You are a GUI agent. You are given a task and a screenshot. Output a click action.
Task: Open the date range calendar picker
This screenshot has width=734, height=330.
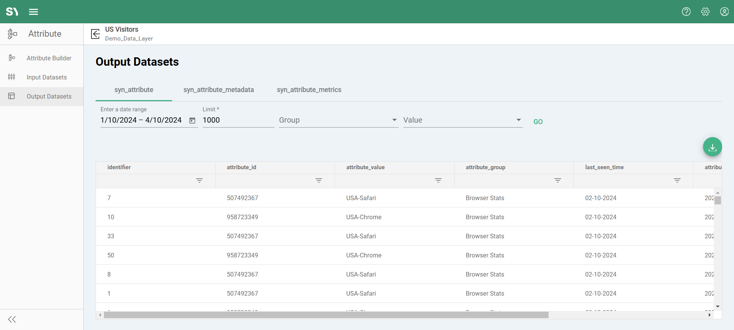coord(192,121)
